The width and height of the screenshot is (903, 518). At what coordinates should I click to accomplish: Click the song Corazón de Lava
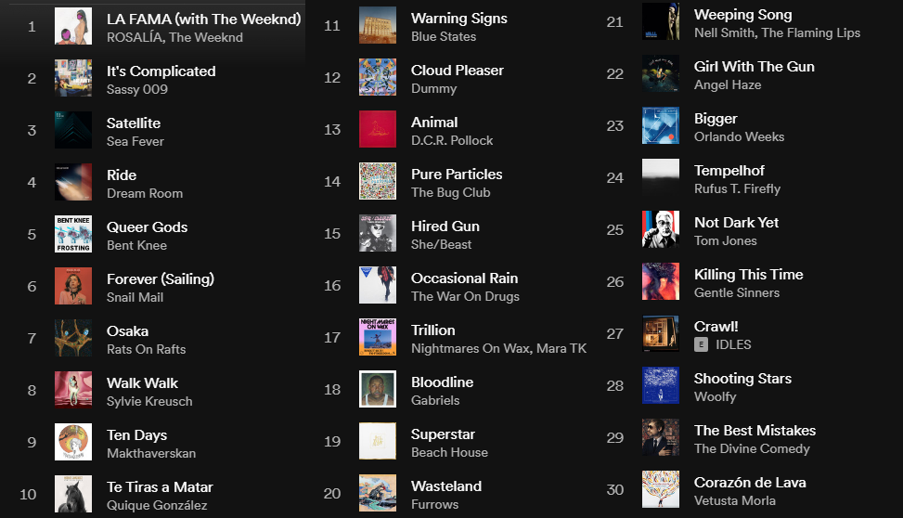coord(750,483)
